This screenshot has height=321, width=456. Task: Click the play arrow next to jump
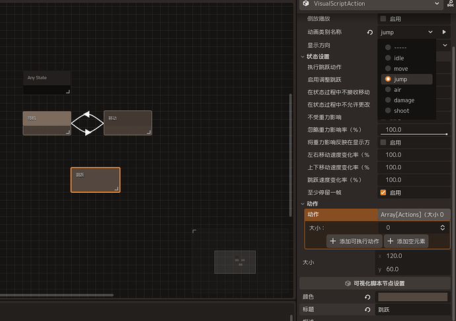(x=444, y=32)
